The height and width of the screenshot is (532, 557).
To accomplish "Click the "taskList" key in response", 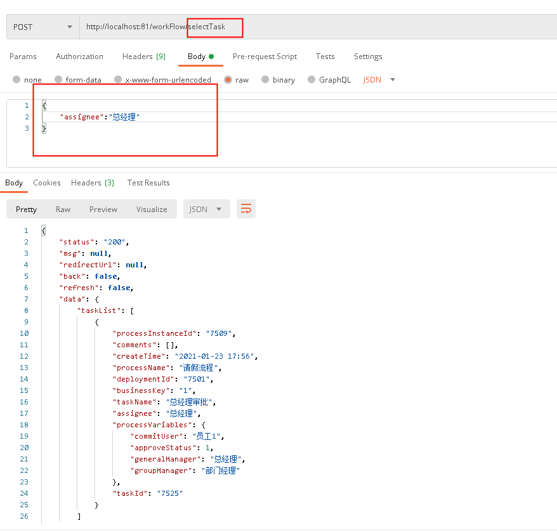I will [x=99, y=310].
